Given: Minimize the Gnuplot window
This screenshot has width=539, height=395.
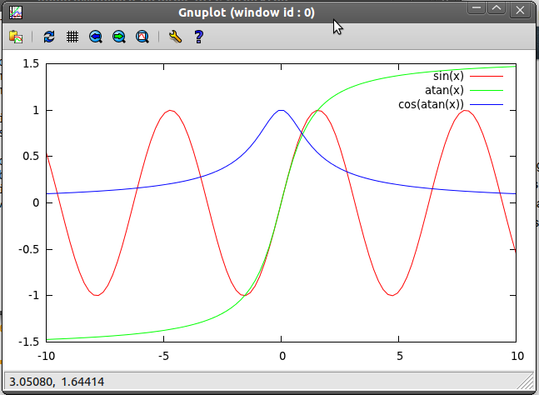Looking at the screenshot, I should pyautogui.click(x=476, y=8).
